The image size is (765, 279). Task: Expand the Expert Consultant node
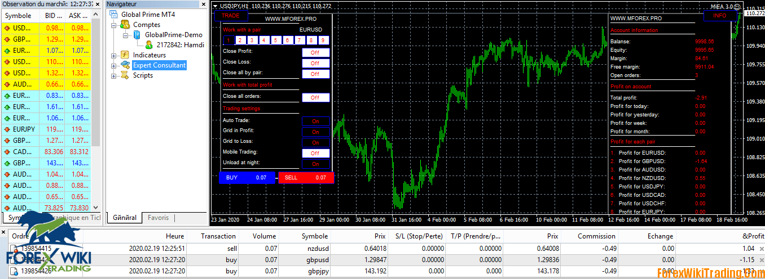pyautogui.click(x=113, y=65)
